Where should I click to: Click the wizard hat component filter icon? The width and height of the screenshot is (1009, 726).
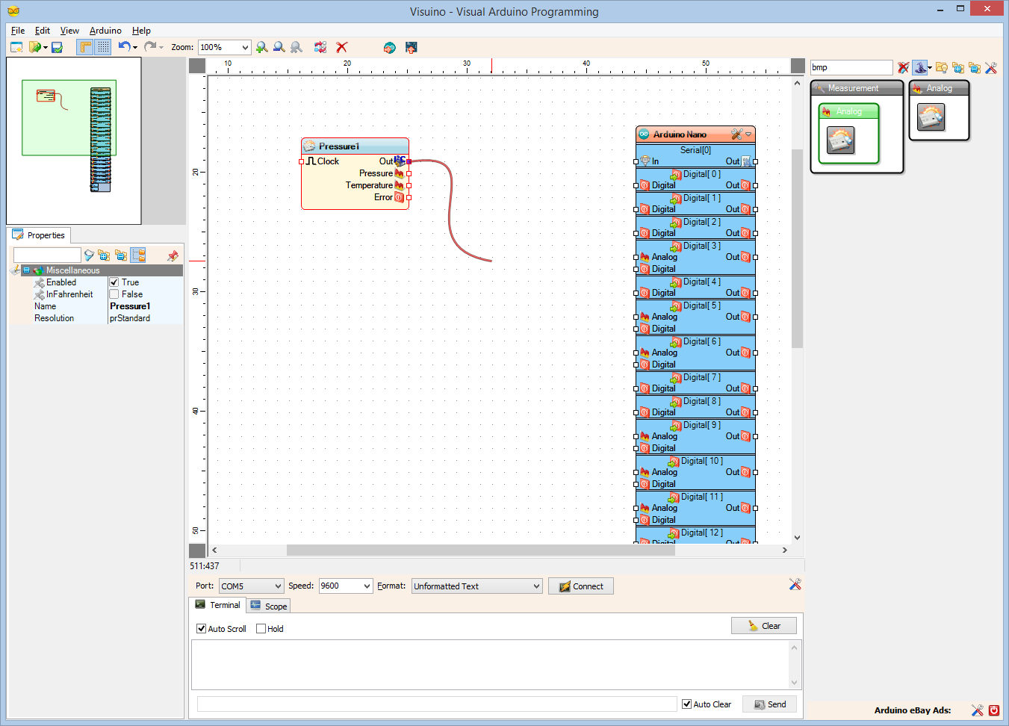[x=919, y=67]
